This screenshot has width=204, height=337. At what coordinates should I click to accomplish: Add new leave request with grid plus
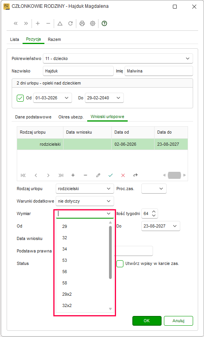73,175
